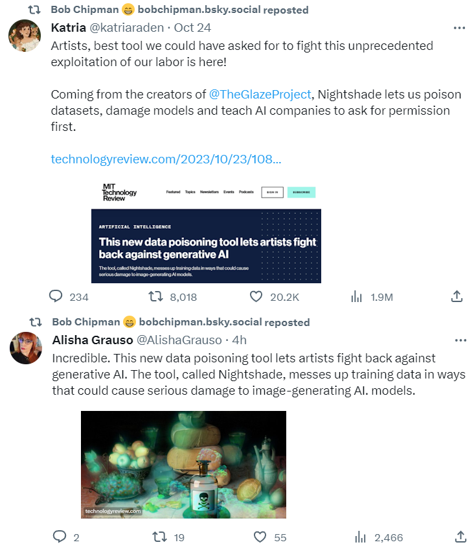Open Katria's profile avatar
The image size is (476, 549).
click(25, 36)
